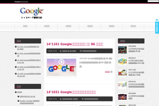Click the date 2014.10.31 in the post bar

pyautogui.click(x=52, y=99)
